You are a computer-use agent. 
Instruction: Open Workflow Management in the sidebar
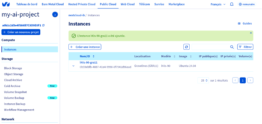click(x=19, y=110)
